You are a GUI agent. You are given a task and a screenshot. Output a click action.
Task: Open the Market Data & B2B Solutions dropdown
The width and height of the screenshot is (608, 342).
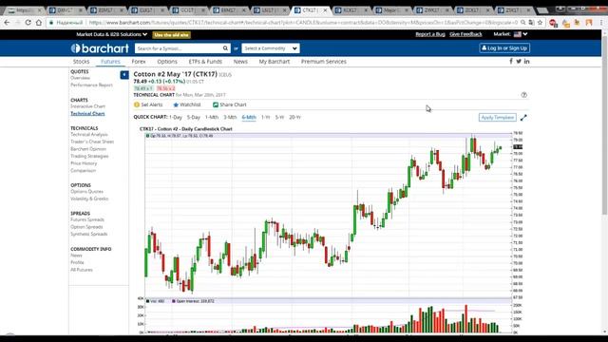pyautogui.click(x=112, y=34)
